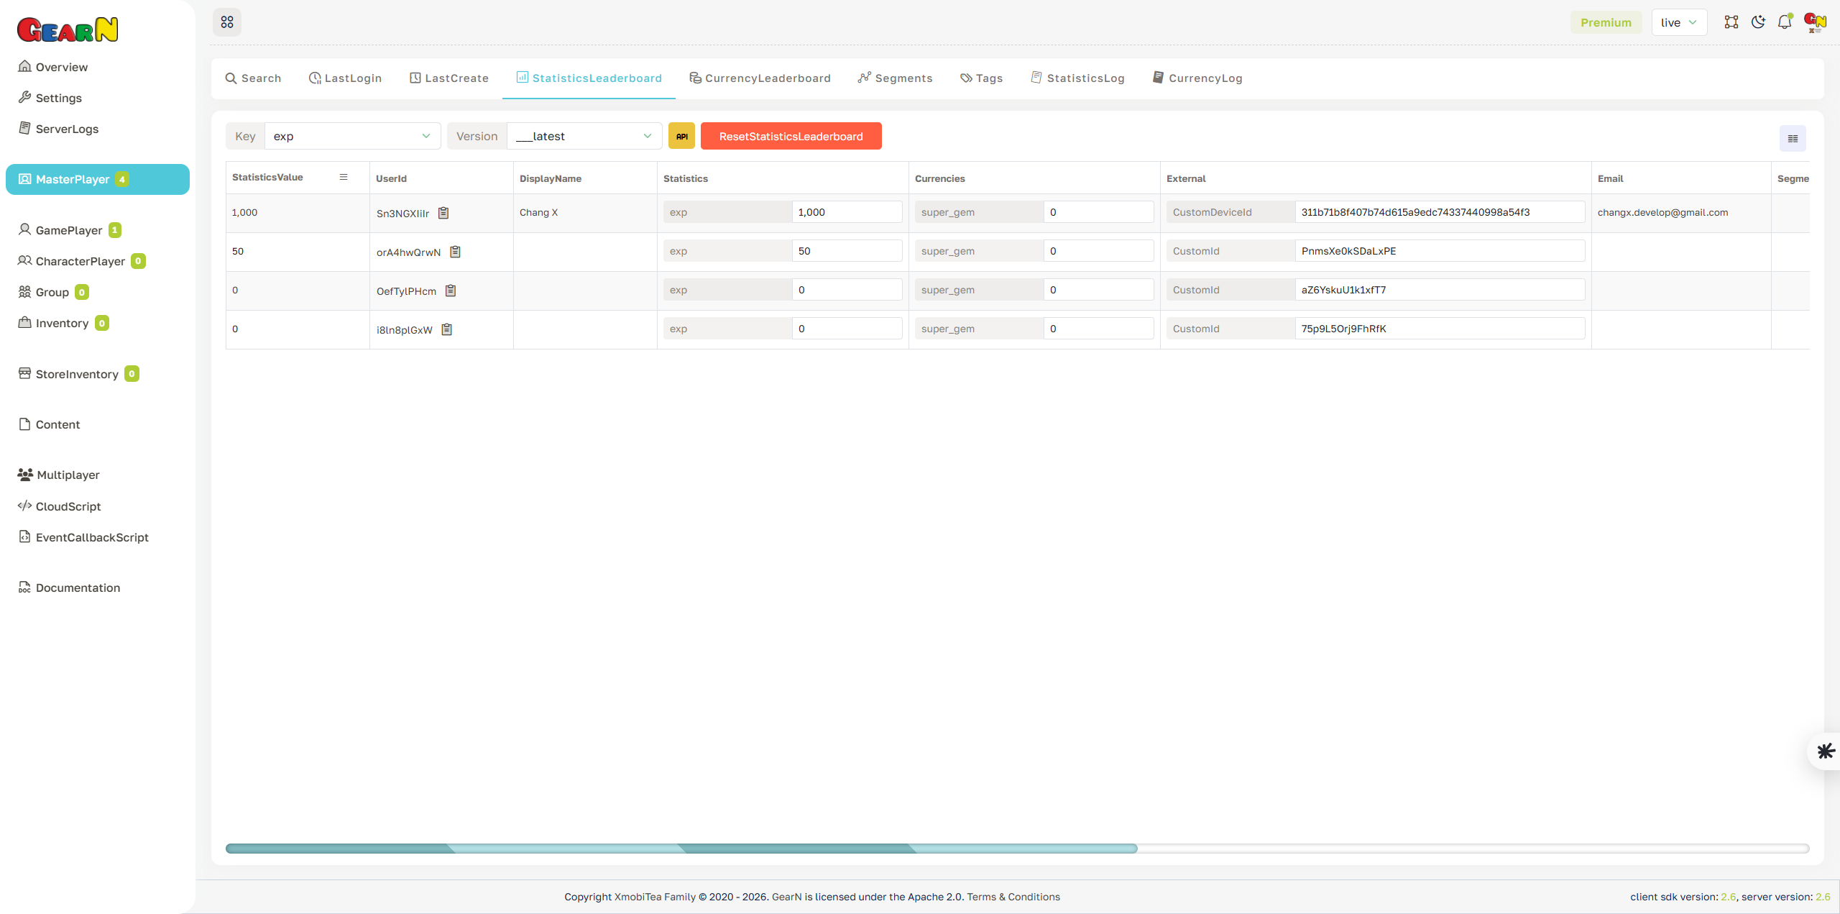Edit the 1,000 exp value for Chang X
This screenshot has width=1840, height=914.
847,211
